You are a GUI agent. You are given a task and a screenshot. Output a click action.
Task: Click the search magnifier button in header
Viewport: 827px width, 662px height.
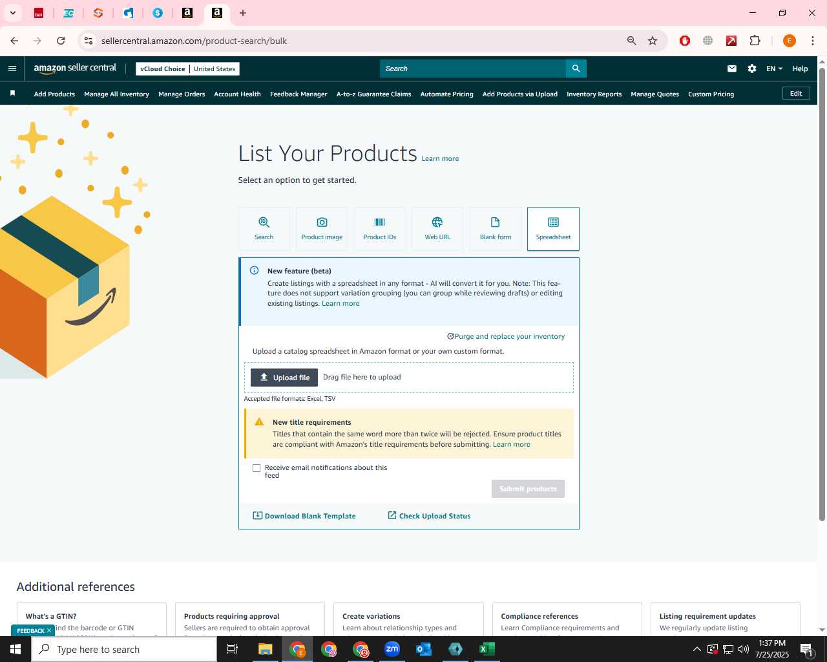pos(576,69)
